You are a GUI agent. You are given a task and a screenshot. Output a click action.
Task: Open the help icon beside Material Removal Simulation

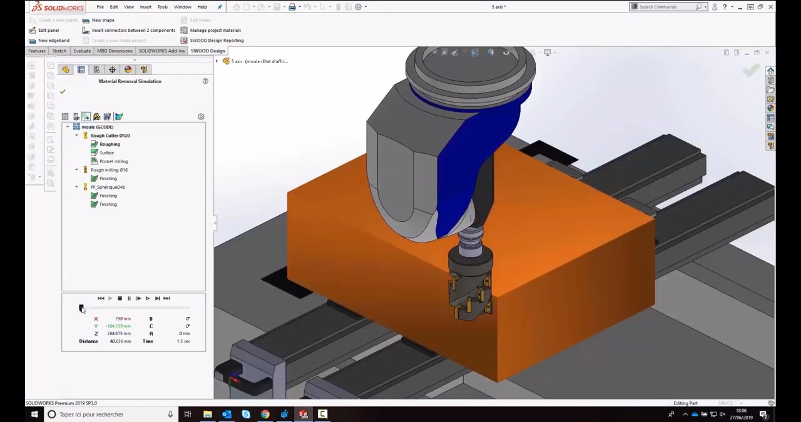[x=205, y=81]
